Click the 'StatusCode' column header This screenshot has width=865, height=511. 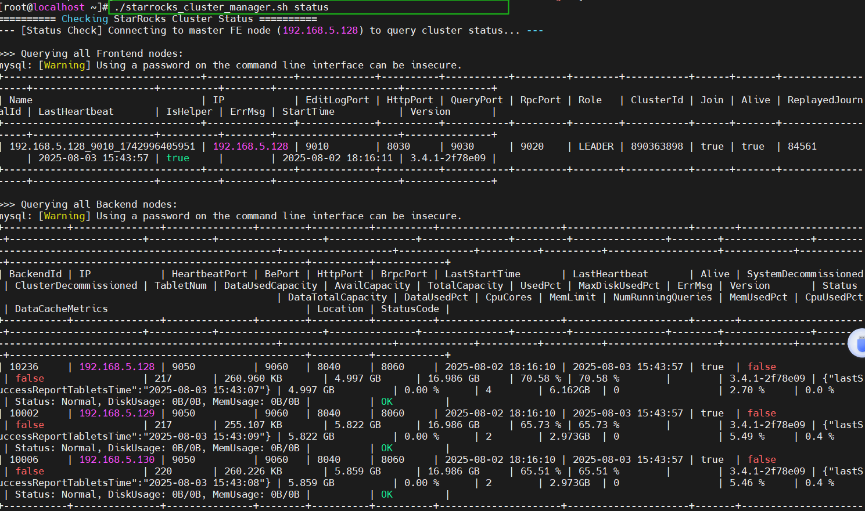(x=410, y=309)
